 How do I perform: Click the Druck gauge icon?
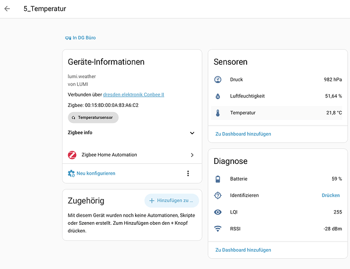click(218, 80)
